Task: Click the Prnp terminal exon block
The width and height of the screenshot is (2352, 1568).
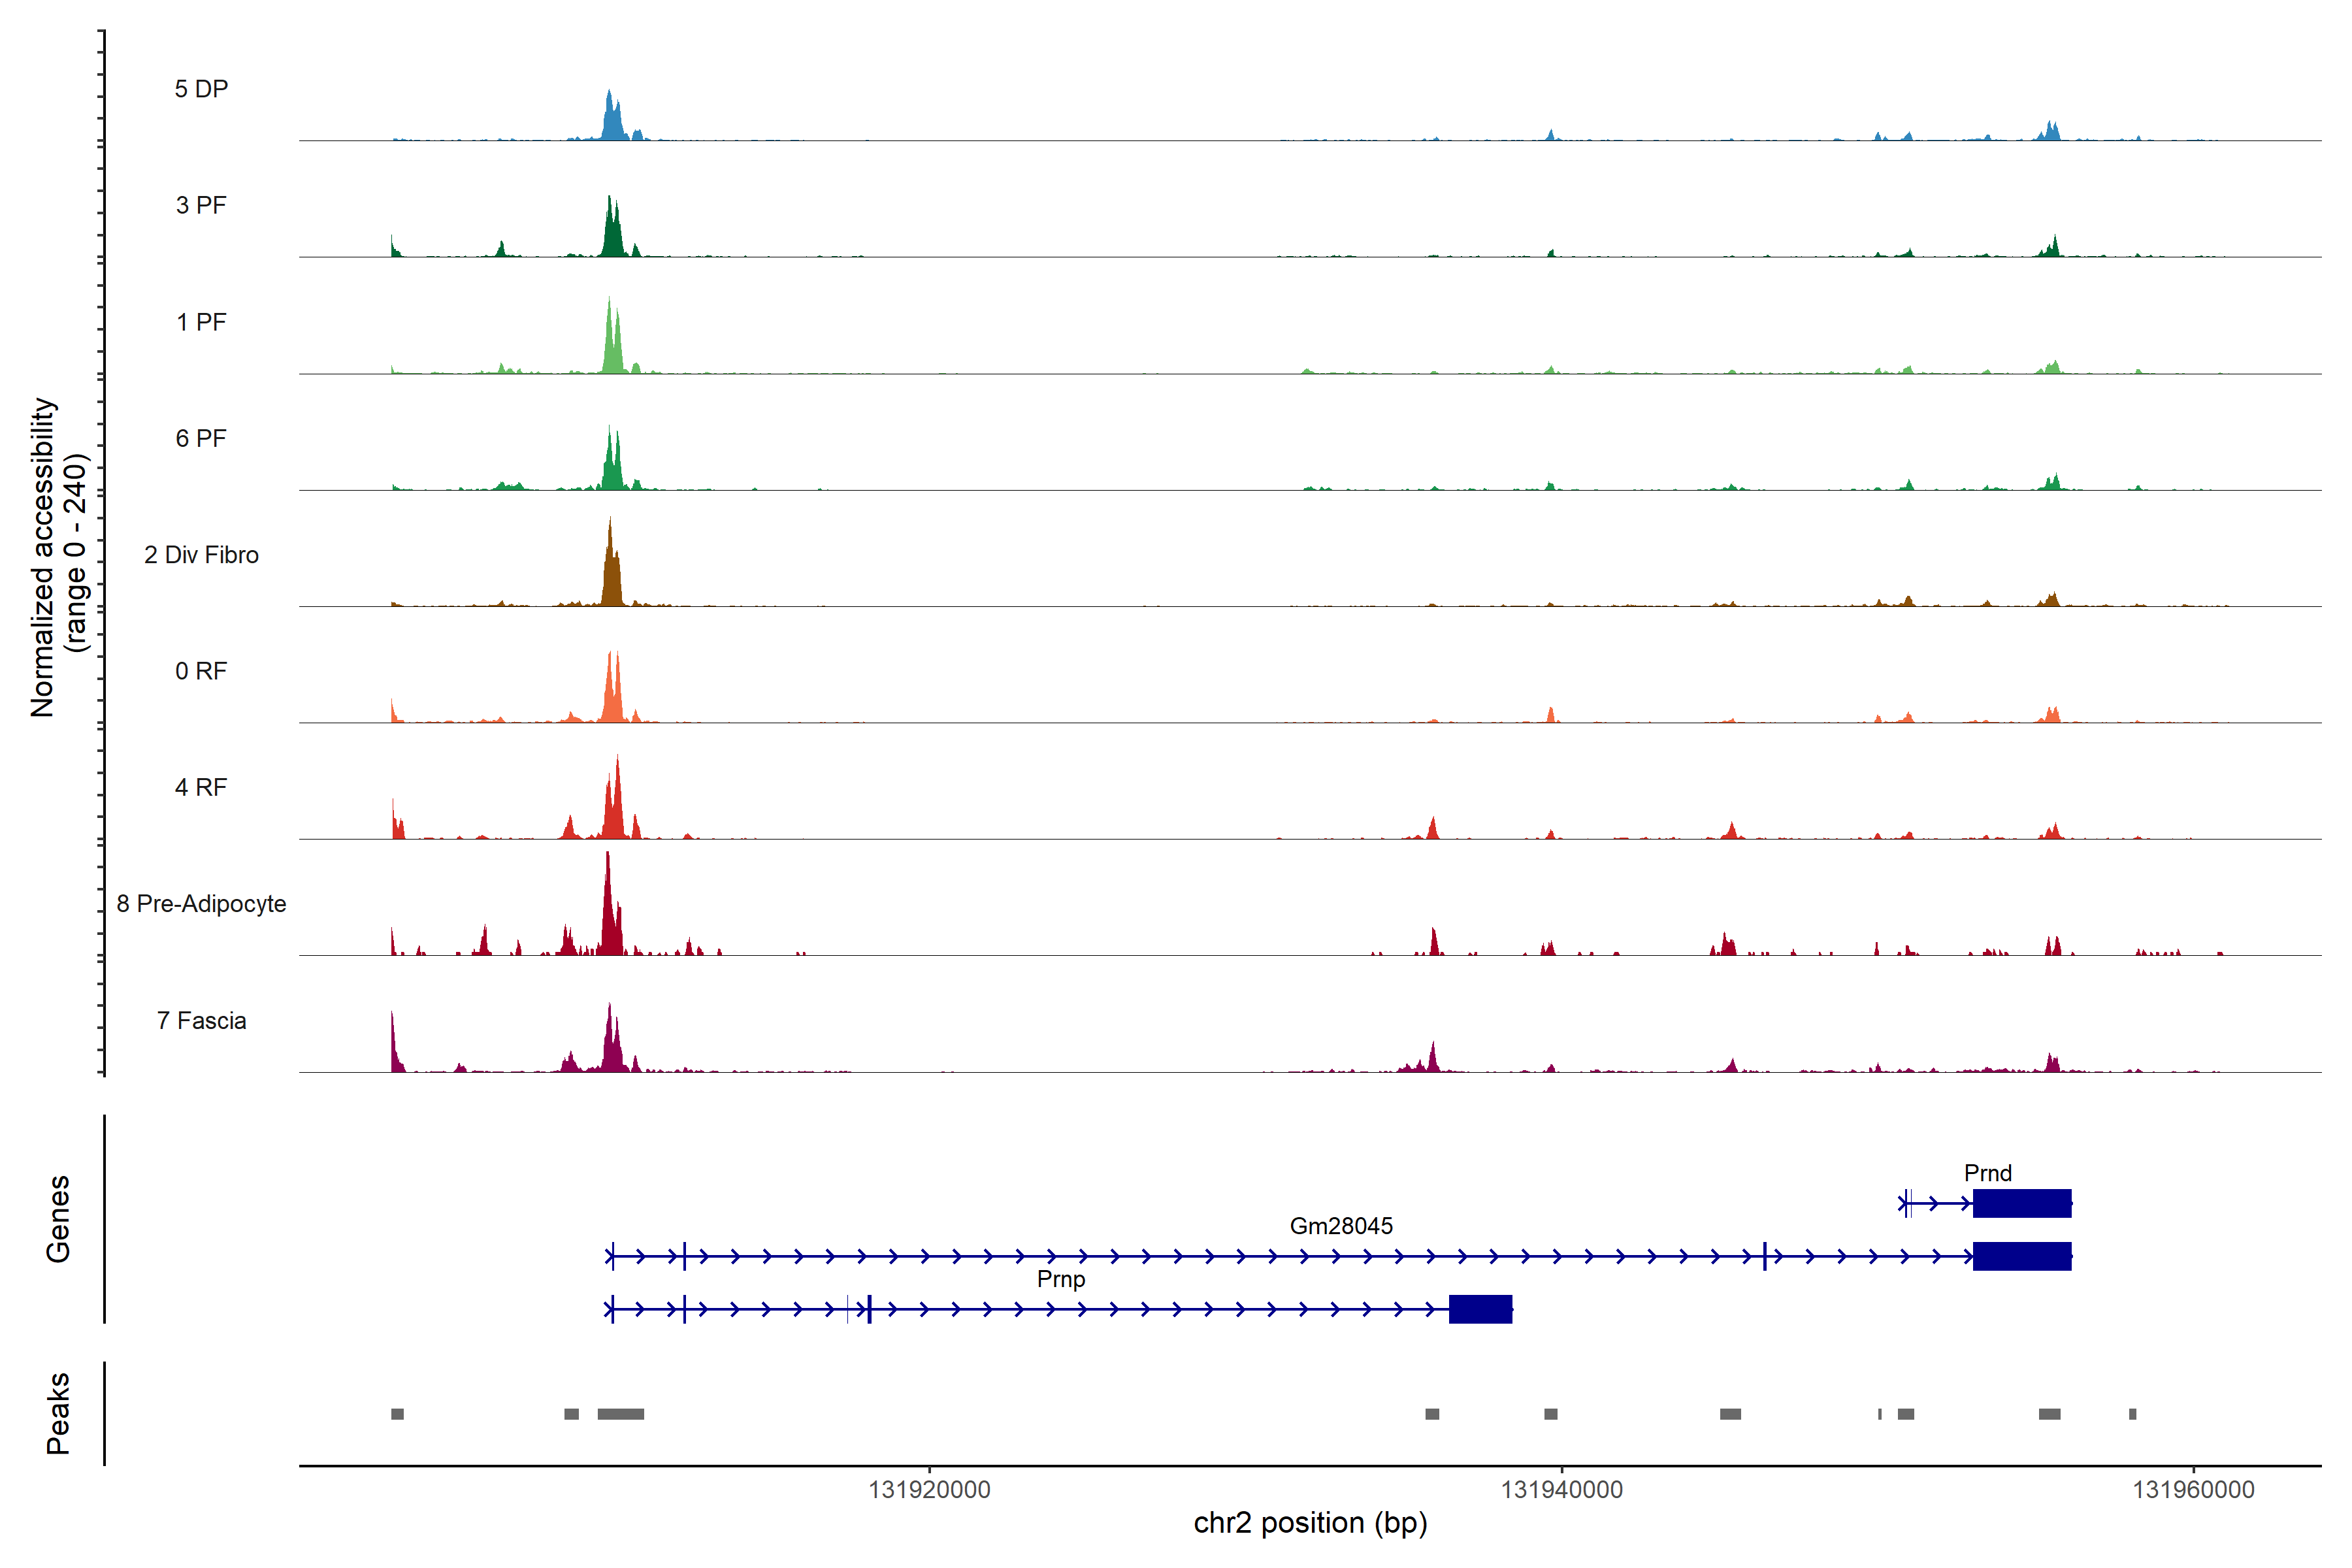Action: 1480,1309
